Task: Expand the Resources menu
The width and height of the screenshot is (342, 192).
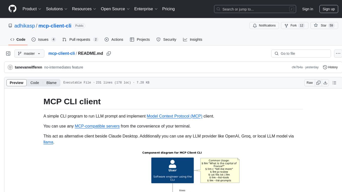Action: tap(84, 9)
